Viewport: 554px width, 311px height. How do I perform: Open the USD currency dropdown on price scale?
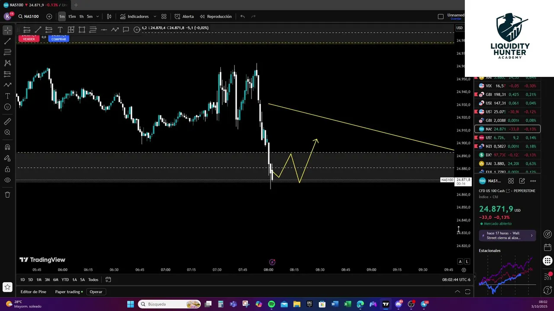tap(459, 28)
